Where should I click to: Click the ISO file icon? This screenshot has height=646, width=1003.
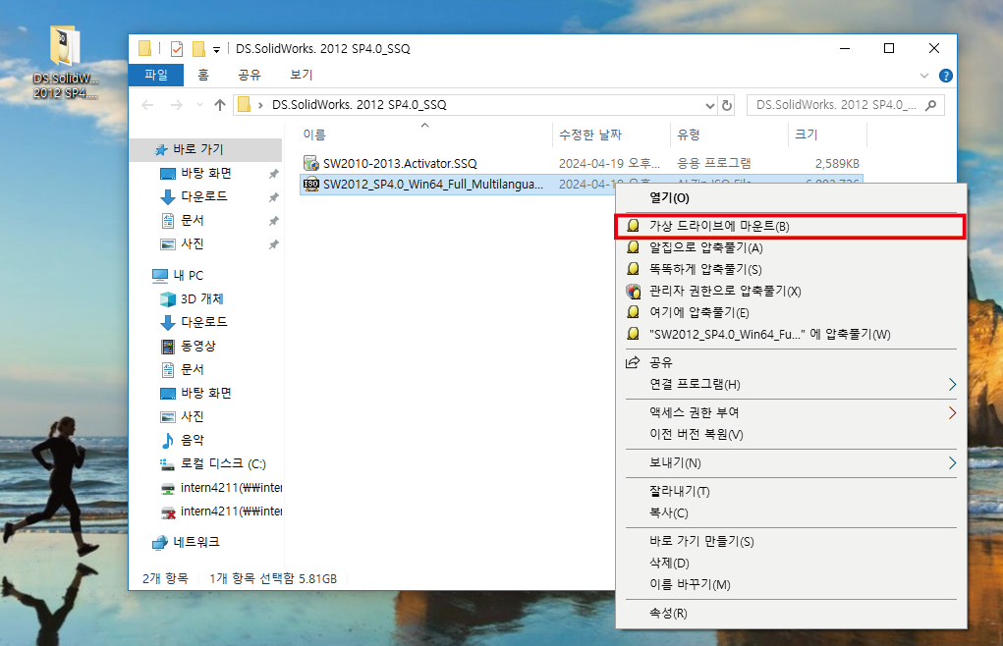pyautogui.click(x=310, y=184)
